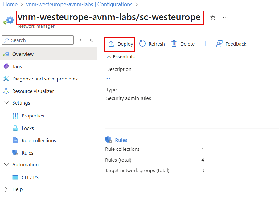This screenshot has width=279, height=202.
Task: Click inside the sidebar Search field
Action: (x=37, y=40)
